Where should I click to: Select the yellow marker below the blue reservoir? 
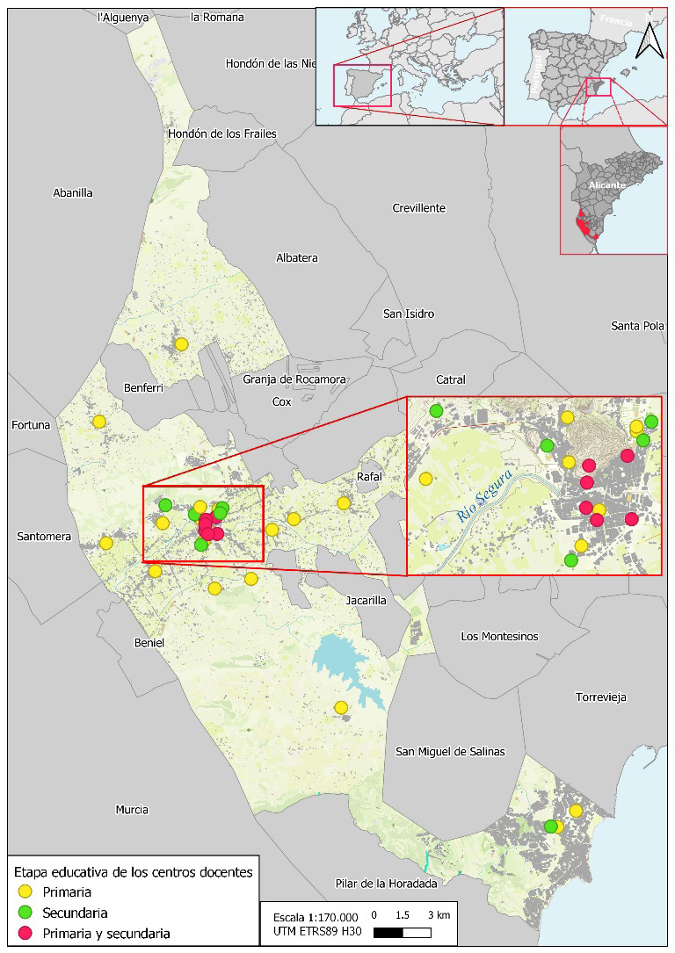coord(341,707)
